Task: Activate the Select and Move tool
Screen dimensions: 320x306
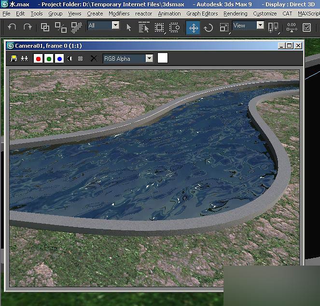Action: [193, 27]
